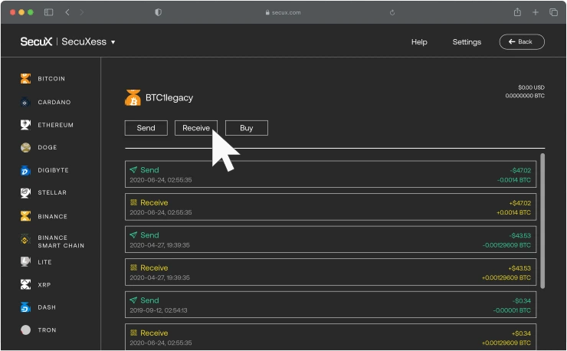Click QR icon on +$47.02 Receive row
Screen dimensions: 567x351
[x=133, y=202]
